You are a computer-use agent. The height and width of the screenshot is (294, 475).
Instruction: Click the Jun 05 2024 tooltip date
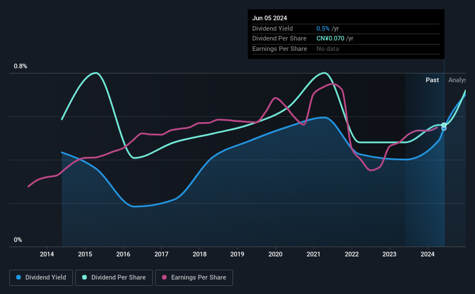coord(270,18)
